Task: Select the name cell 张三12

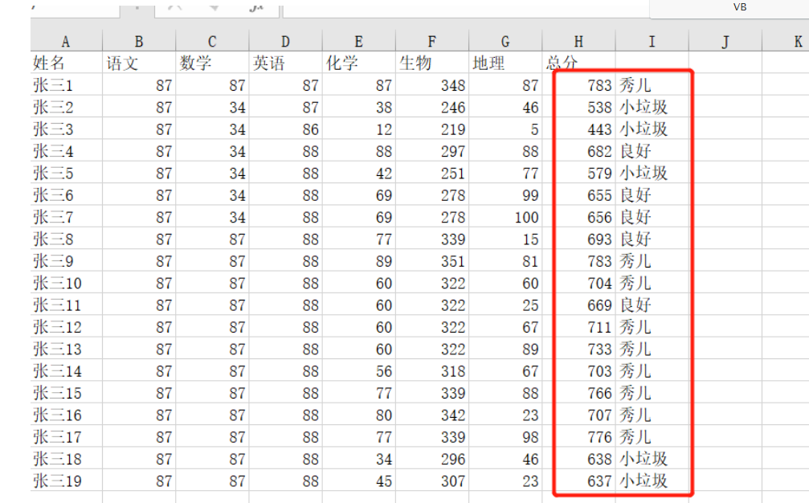Action: [67, 326]
